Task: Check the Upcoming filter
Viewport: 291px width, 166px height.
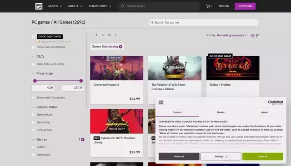Action: [33, 122]
